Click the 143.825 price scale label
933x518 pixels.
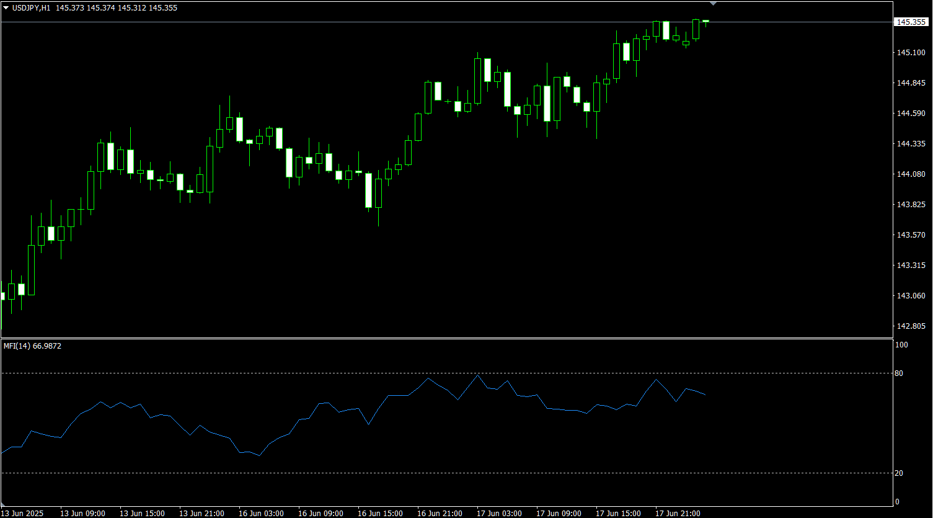point(911,205)
